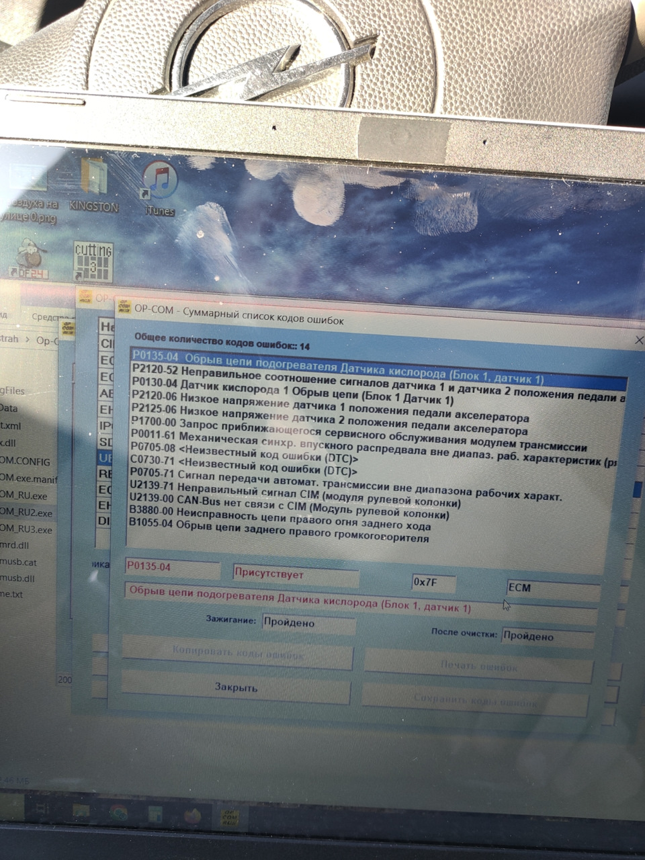Open the Средства ribbon tab in Explorer

pos(52,316)
